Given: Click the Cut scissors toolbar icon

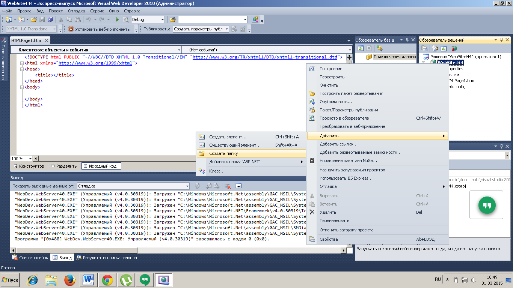Looking at the screenshot, I should coord(61,19).
